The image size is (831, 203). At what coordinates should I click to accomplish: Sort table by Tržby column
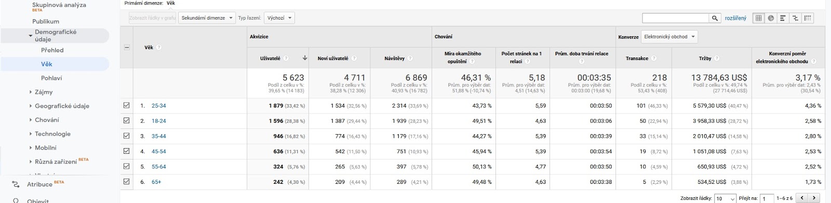point(705,59)
